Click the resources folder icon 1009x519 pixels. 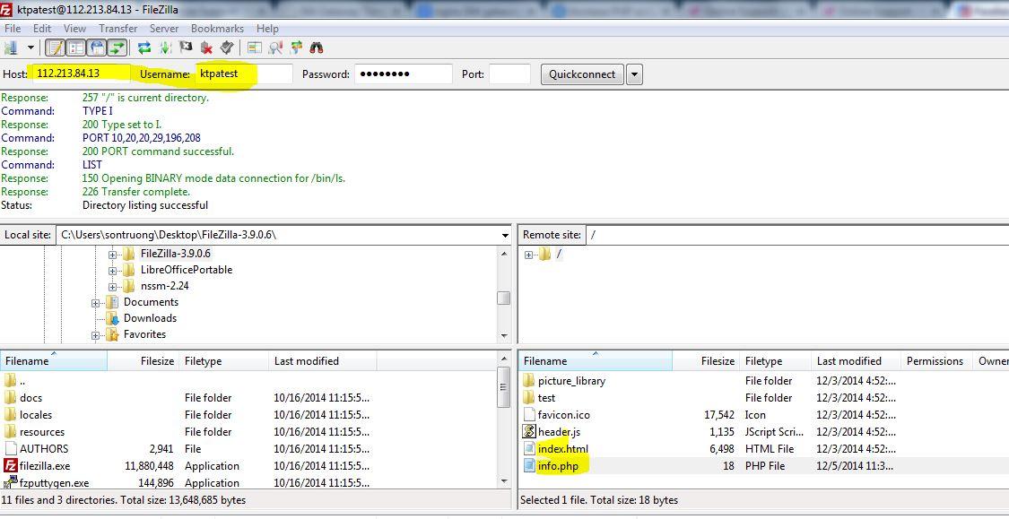(10, 431)
